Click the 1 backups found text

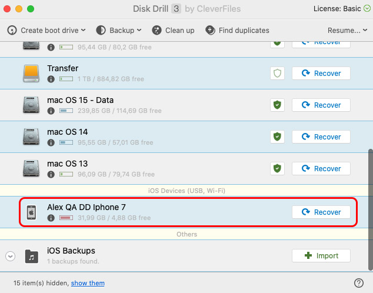(73, 261)
